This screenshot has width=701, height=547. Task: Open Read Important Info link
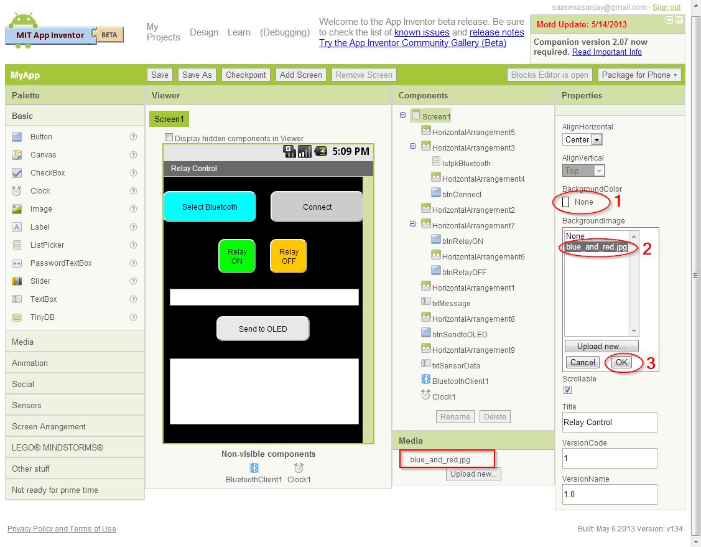(606, 52)
